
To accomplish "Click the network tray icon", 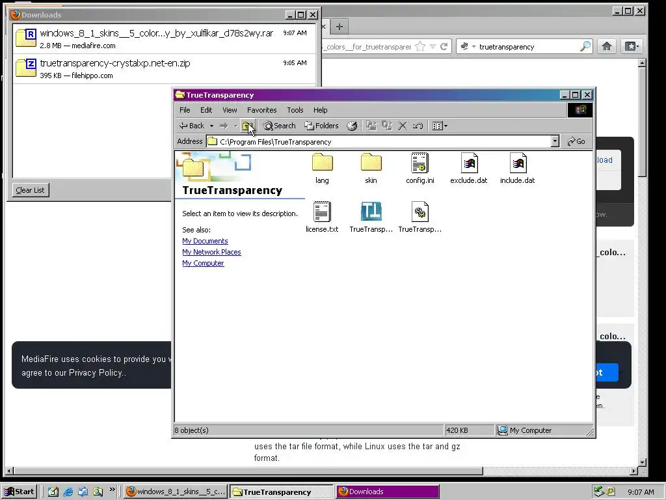I will [x=599, y=492].
